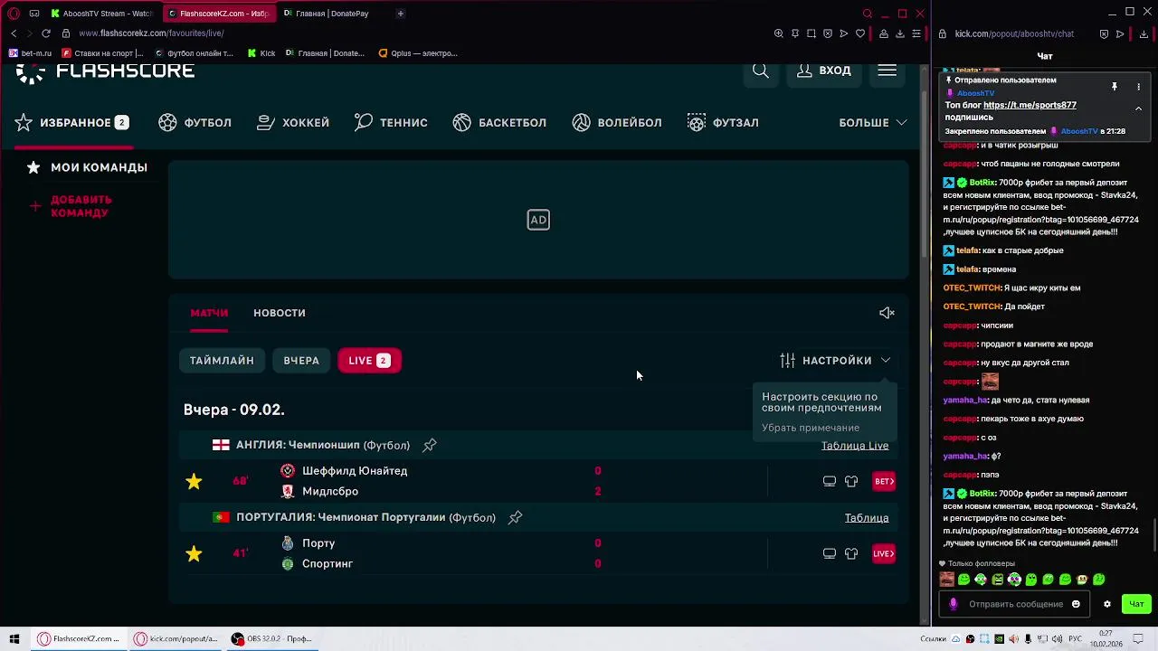Open the Flashscore search icon
Image resolution: width=1158 pixels, height=651 pixels.
[761, 71]
